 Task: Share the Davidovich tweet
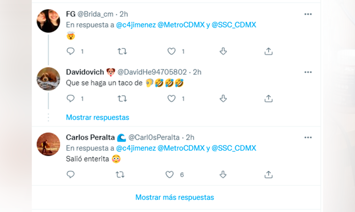click(x=269, y=98)
